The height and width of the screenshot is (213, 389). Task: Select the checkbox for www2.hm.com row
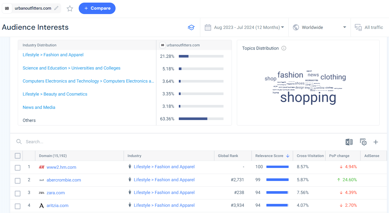[x=18, y=168]
